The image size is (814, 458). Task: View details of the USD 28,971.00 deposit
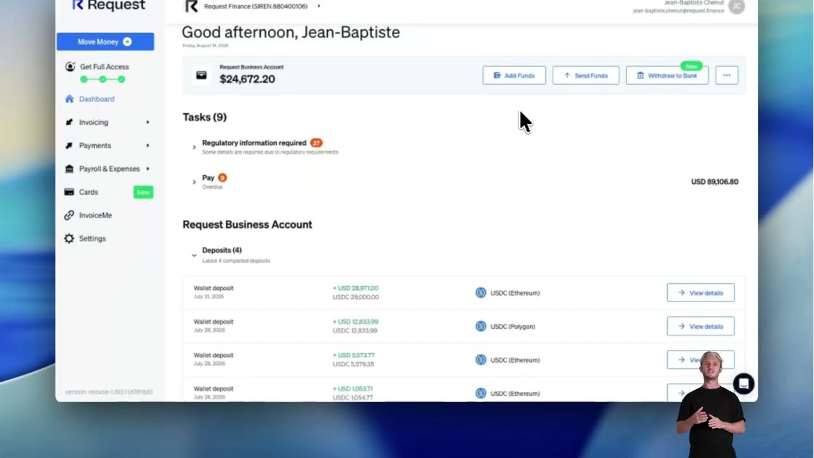coord(700,293)
